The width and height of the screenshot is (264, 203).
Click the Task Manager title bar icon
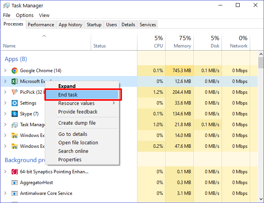point(7,6)
